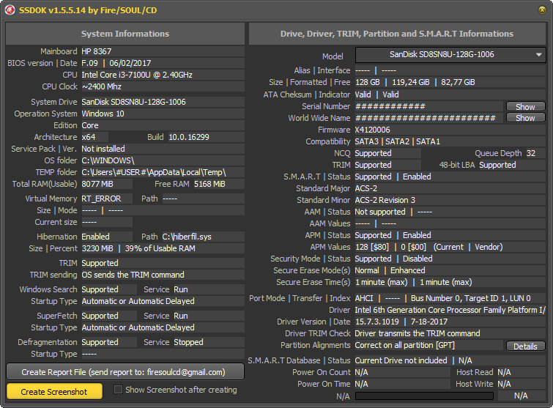Click the Drive, Driver, TRIM header
The height and width of the screenshot is (408, 553).
[397, 34]
